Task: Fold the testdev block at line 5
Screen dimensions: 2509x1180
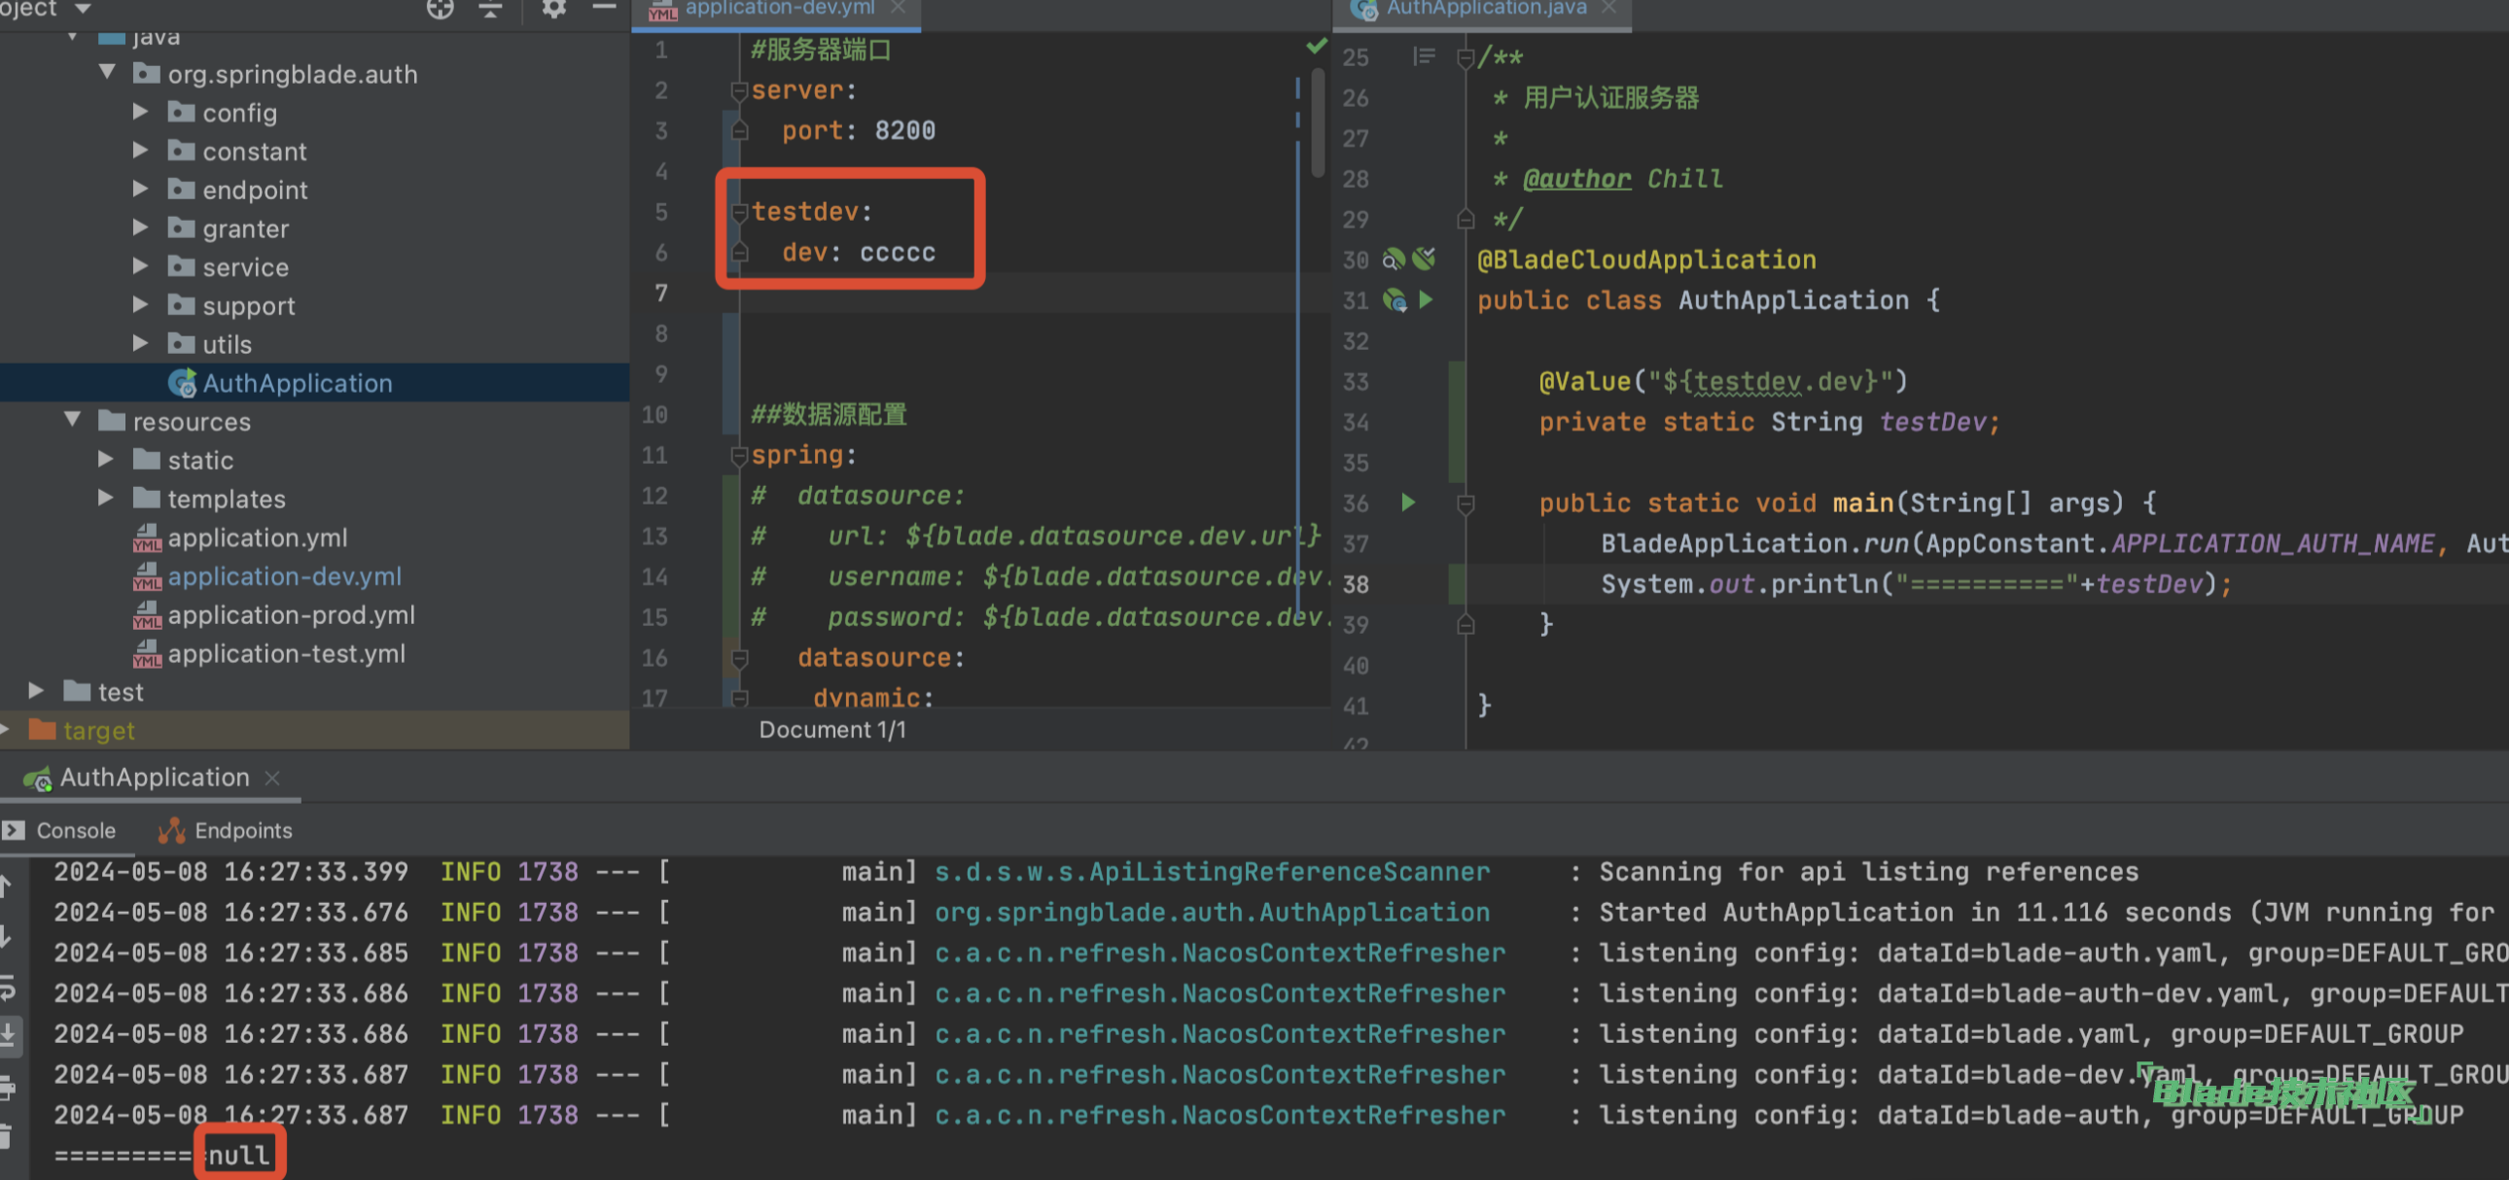Action: (x=739, y=211)
